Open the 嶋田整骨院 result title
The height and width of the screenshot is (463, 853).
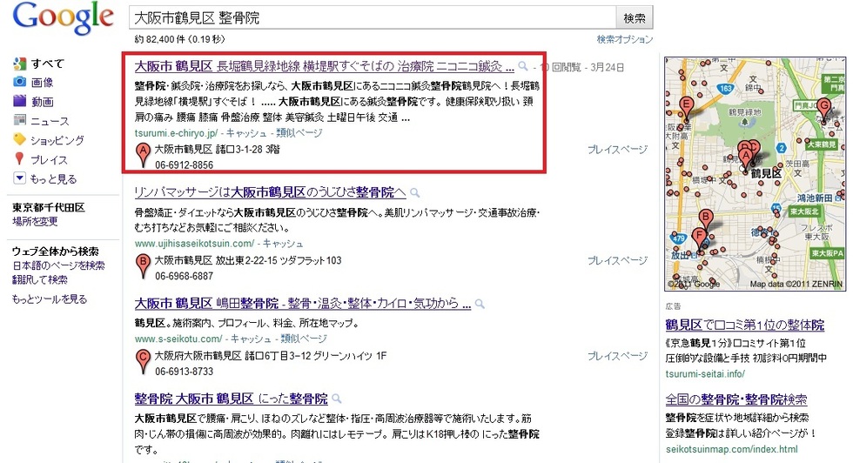click(303, 304)
